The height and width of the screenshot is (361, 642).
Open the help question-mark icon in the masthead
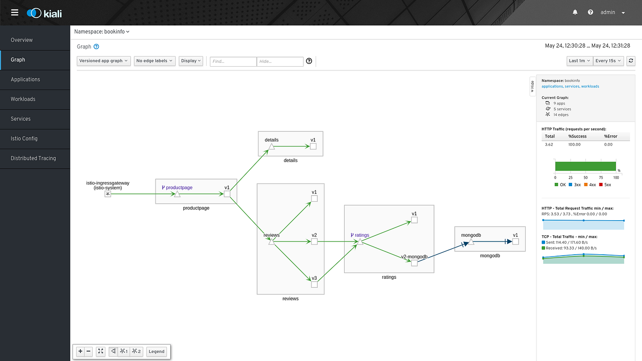590,12
